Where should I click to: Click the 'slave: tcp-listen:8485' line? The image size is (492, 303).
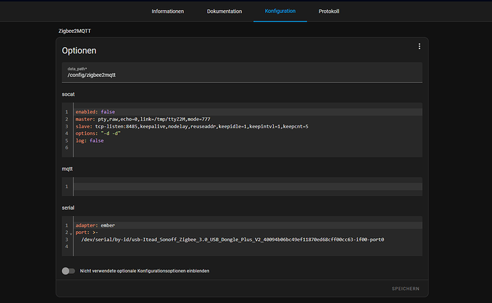pos(248,126)
